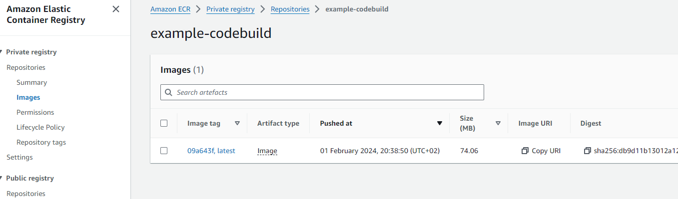678x199 pixels.
Task: Sort by Image tag using its arrow
Action: 237,123
